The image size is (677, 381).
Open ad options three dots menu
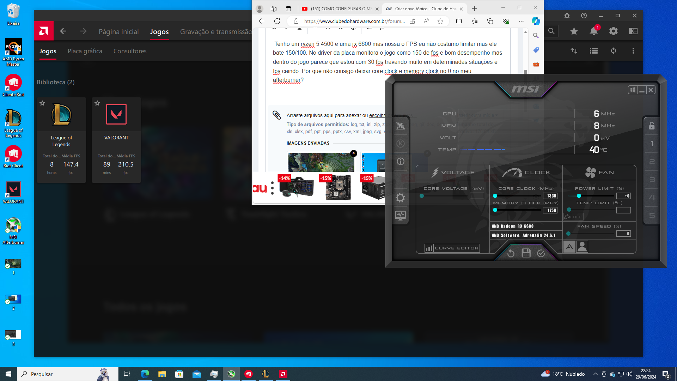[x=272, y=188]
